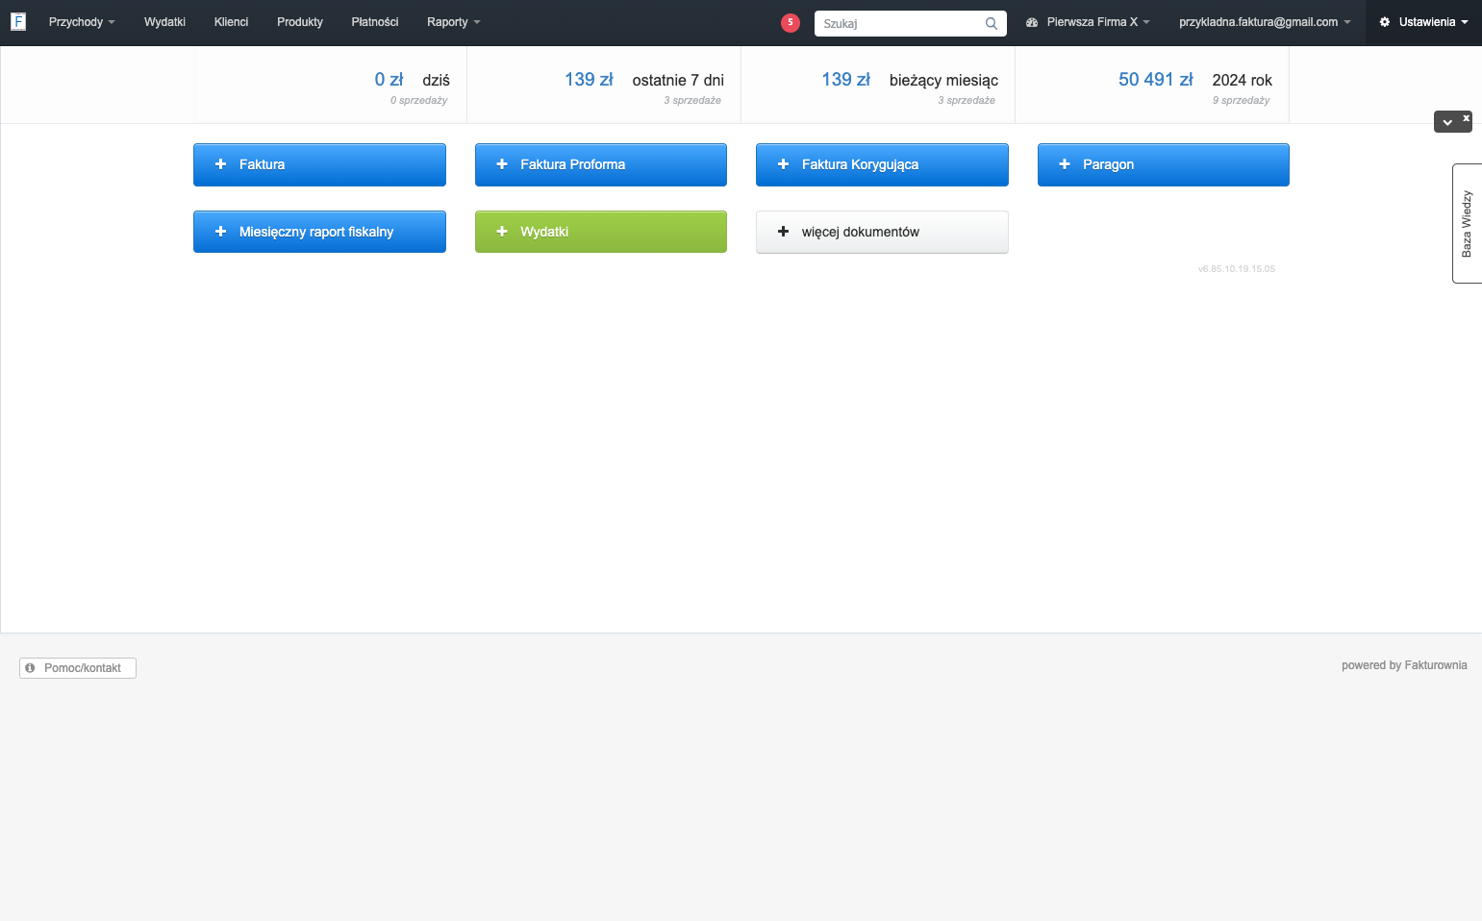The height and width of the screenshot is (921, 1482).
Task: Go to the Wydatki menu item
Action: [x=164, y=22]
